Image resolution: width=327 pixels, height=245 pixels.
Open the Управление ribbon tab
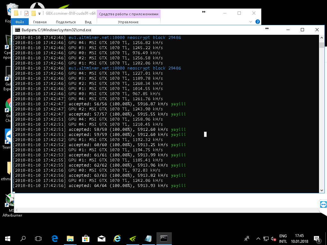click(128, 22)
